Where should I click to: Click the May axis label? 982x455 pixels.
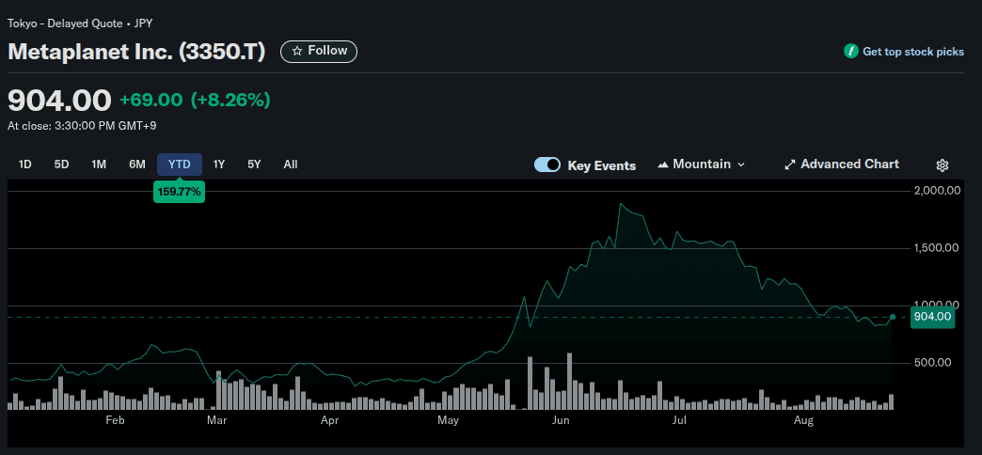(448, 420)
